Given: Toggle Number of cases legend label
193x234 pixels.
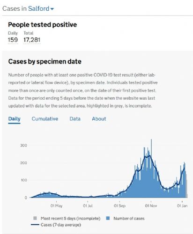Looking at the screenshot, I should 129,219.
